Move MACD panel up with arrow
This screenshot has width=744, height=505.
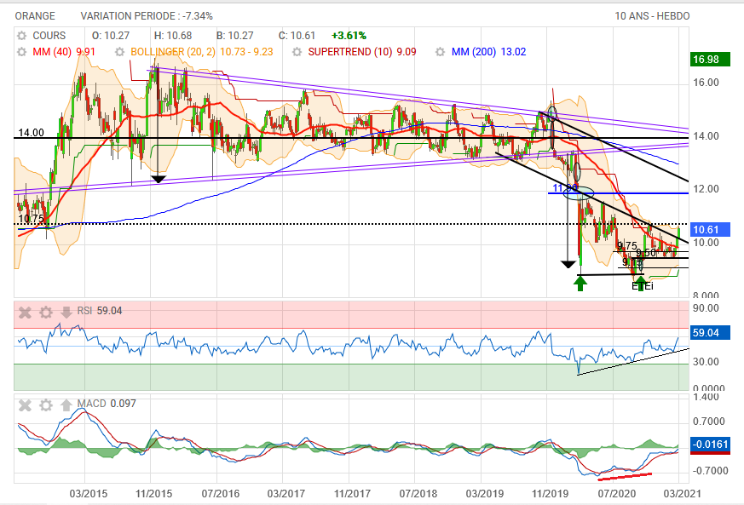coord(66,405)
